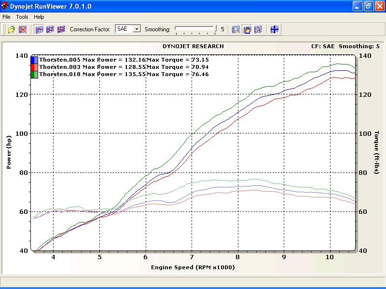Expand the Correction Factor dropdown arrow
Image resolution: width=386 pixels, height=289 pixels.
tap(137, 29)
